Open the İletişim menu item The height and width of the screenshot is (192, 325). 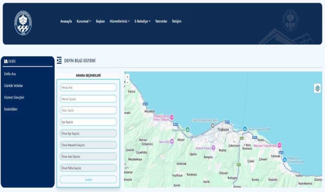(177, 21)
